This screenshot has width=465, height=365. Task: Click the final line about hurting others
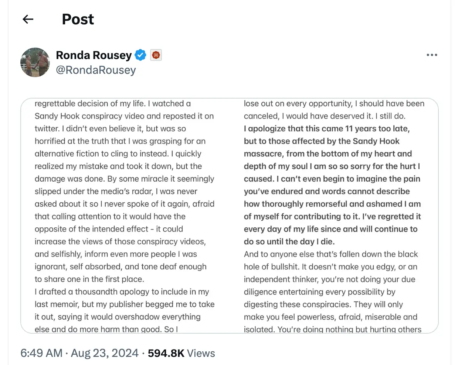coord(332,329)
